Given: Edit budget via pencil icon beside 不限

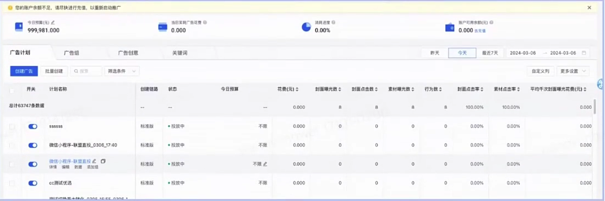Looking at the screenshot, I should (x=265, y=164).
